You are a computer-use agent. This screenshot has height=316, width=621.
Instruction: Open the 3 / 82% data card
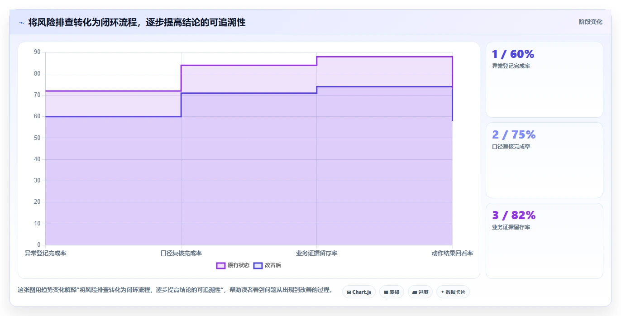pos(544,241)
